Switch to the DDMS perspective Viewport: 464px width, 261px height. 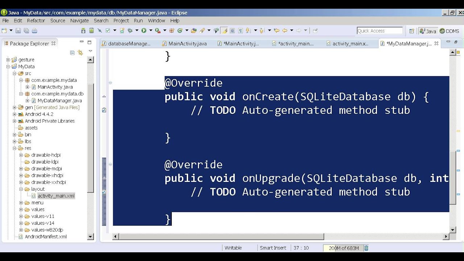(x=449, y=31)
